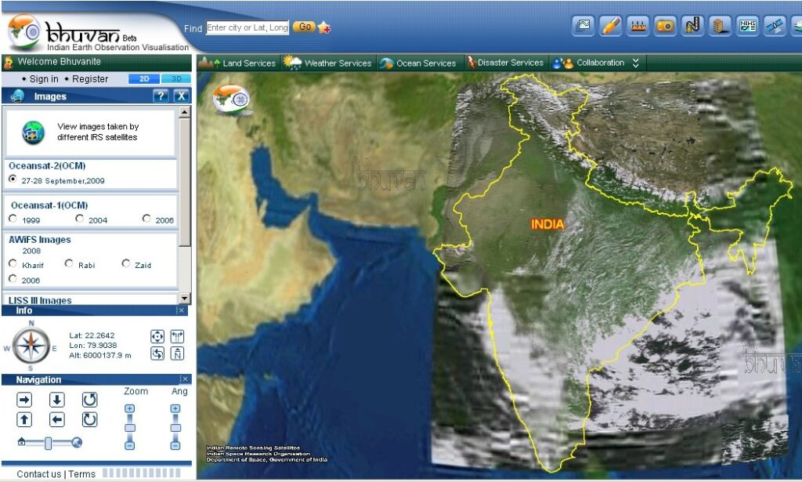Take a snapshot with the camera tool

pos(665,24)
